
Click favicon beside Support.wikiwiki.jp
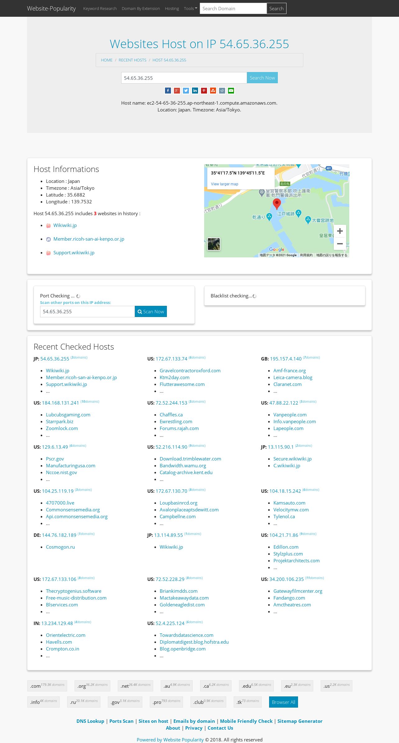tap(48, 253)
